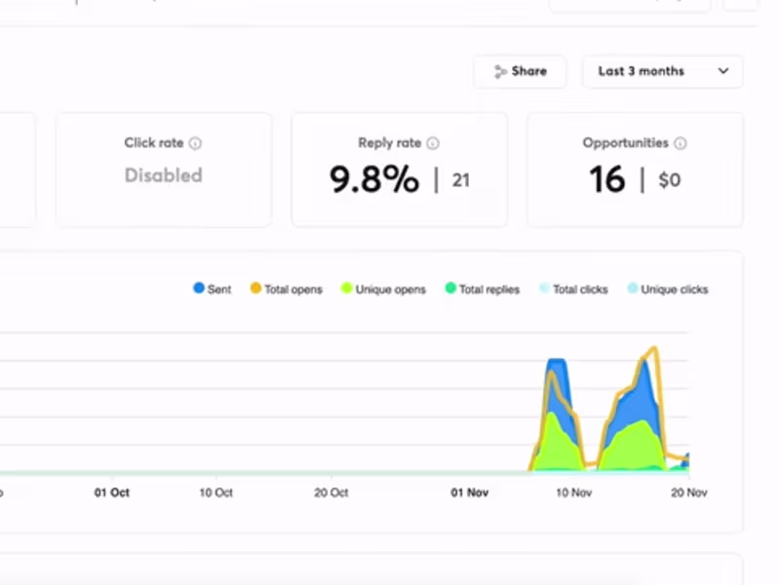Hide the Total replies series
Screen dimensions: 780x585
tap(483, 289)
